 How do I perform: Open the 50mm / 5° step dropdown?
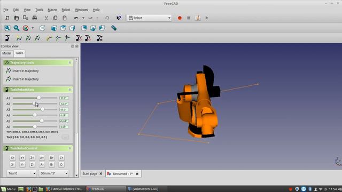click(53, 173)
